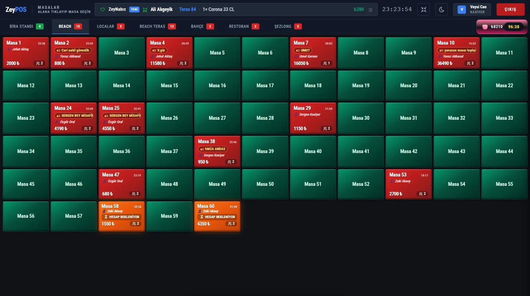Viewport: 530px width, 296px height.
Task: Select the empty Masa 27 table
Action: coord(217,118)
